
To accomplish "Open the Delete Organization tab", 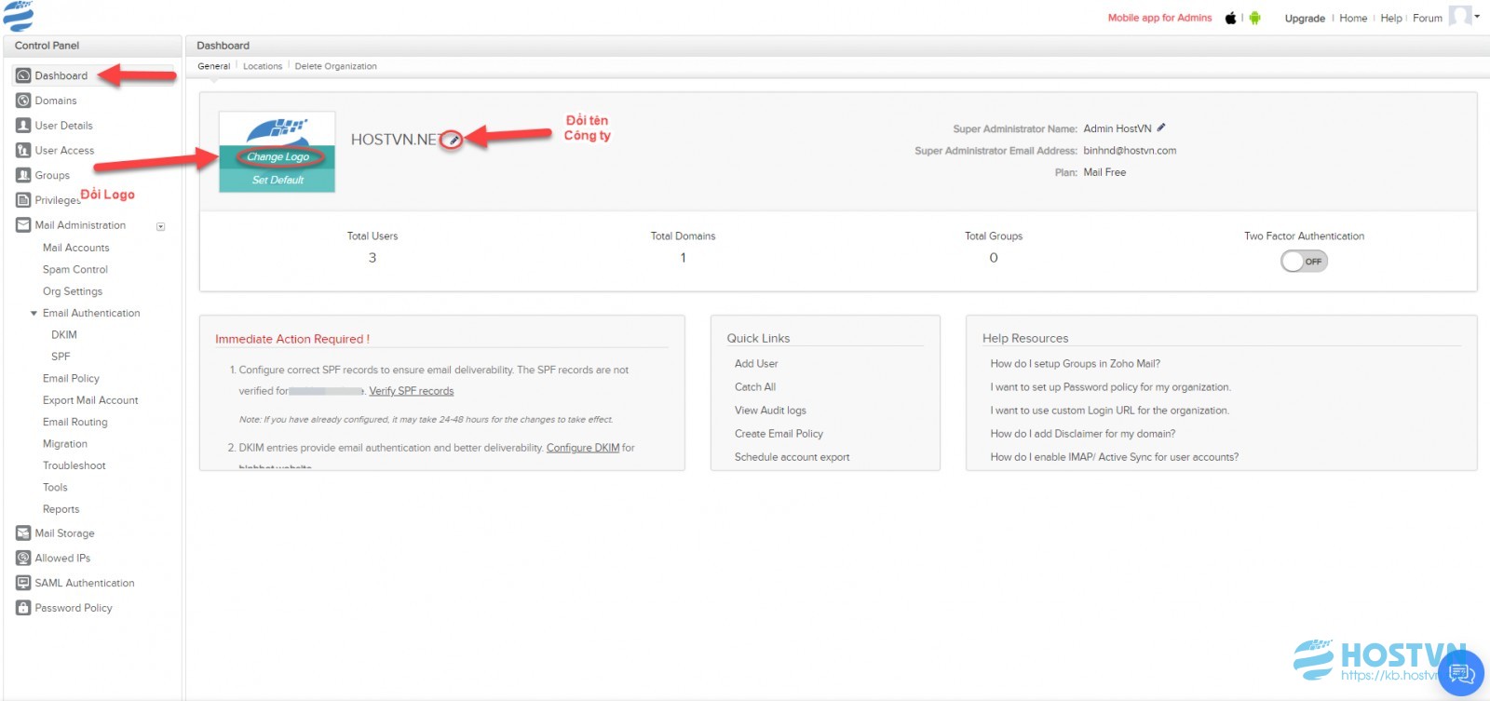I will click(x=335, y=66).
